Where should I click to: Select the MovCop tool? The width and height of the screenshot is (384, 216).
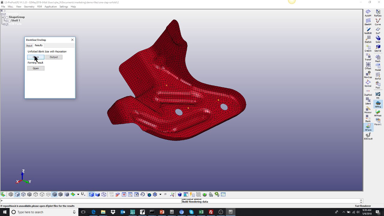[368, 74]
